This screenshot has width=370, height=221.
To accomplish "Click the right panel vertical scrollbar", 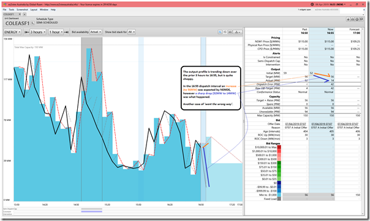I will click(x=363, y=121).
